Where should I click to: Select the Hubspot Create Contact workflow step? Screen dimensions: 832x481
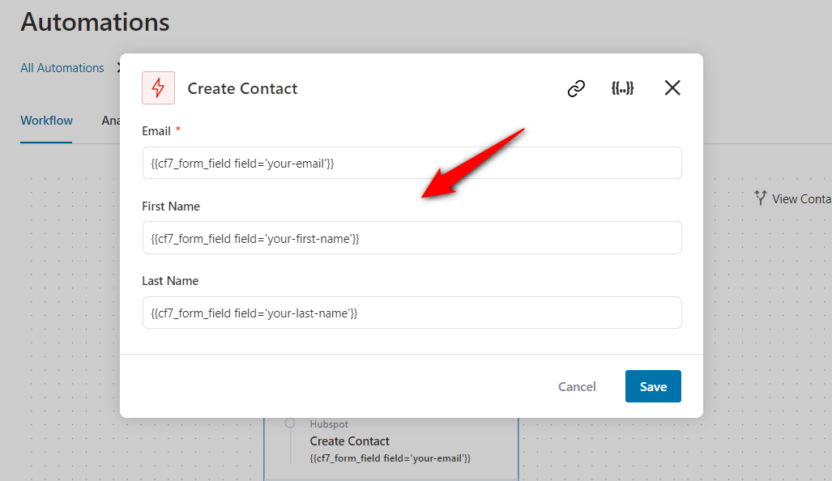tap(390, 441)
